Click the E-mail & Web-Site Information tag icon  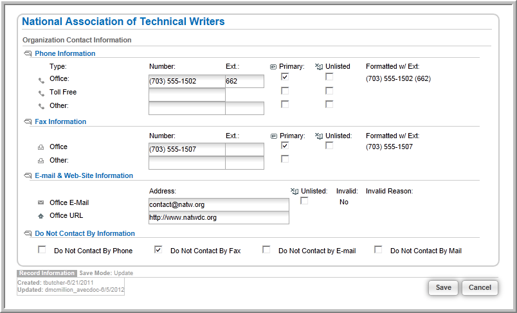[x=28, y=175]
